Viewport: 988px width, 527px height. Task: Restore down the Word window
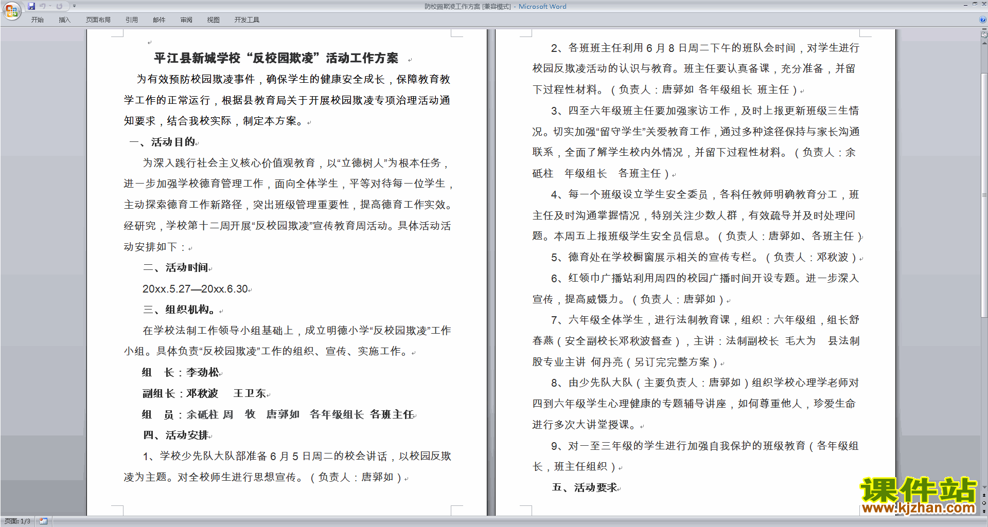(975, 5)
